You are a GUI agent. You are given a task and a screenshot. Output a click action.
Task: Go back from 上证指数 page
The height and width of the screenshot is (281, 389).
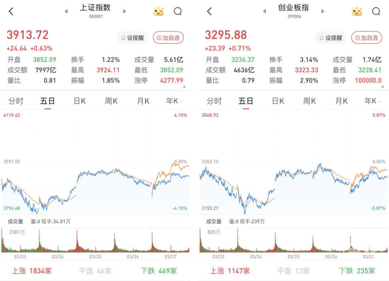click(x=11, y=11)
